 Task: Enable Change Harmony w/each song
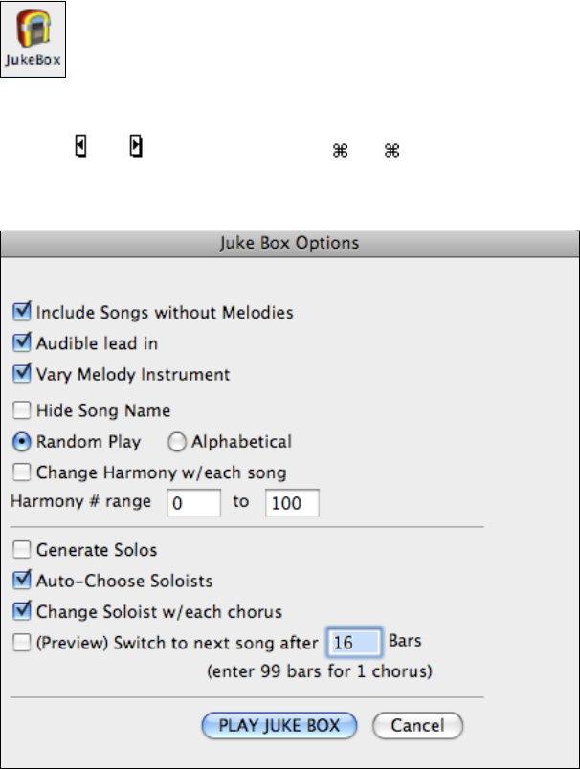click(x=22, y=472)
